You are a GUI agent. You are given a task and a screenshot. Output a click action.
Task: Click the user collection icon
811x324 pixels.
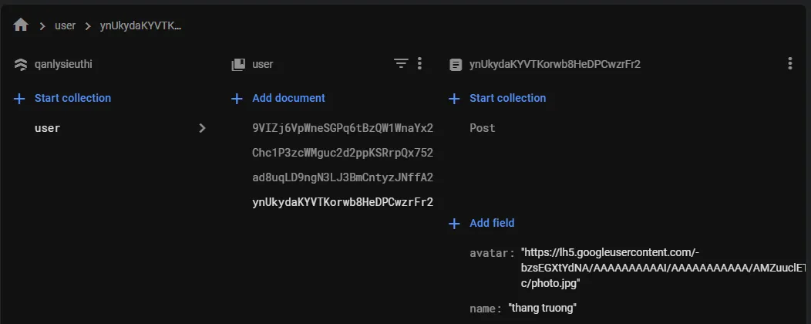tap(238, 65)
